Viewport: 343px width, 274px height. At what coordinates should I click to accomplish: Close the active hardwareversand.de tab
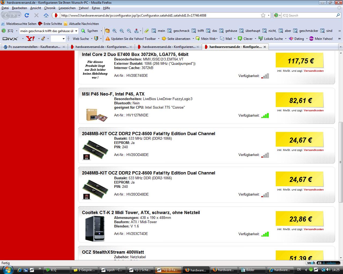pos(265,47)
